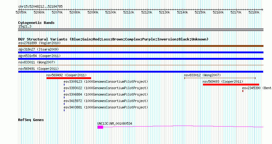Image resolution: width=272 pixels, height=144 pixels.
Task: Click the 52090k ruler tick label
Action: [x=93, y=12]
